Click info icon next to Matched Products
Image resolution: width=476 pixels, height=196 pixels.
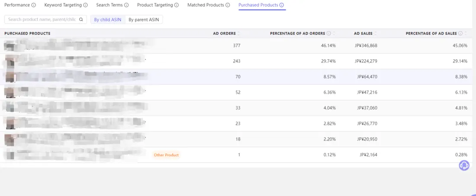pyautogui.click(x=228, y=5)
